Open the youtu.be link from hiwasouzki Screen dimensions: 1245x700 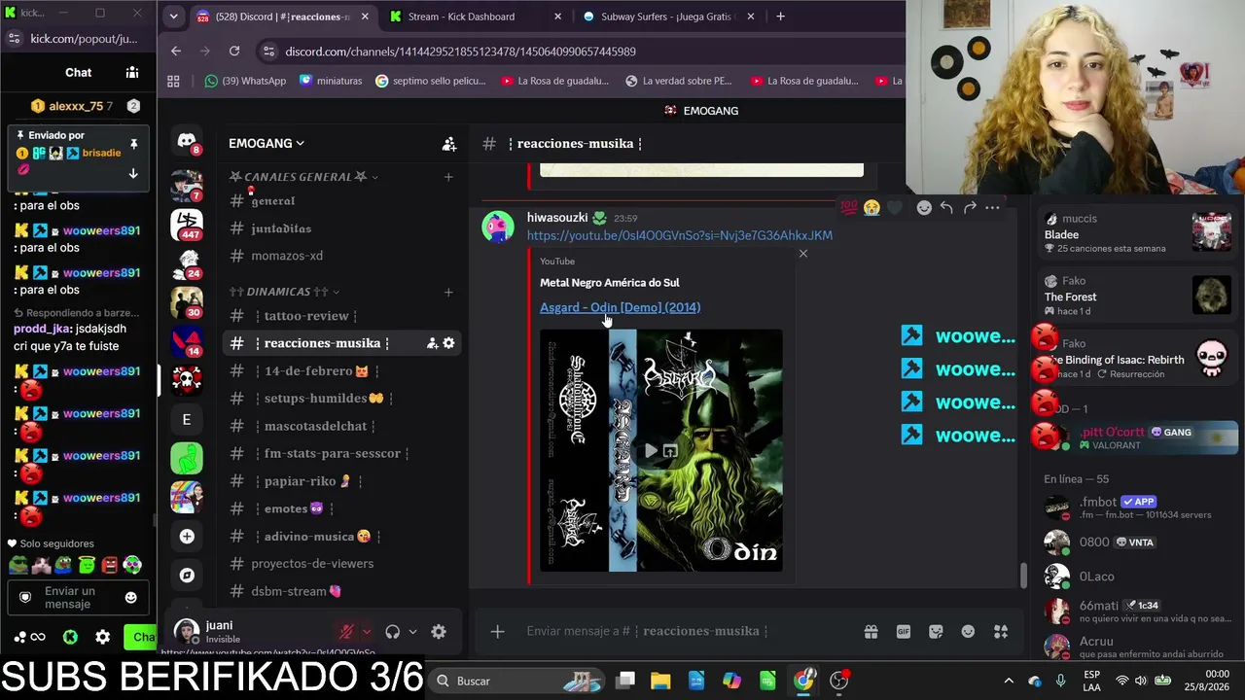(680, 235)
